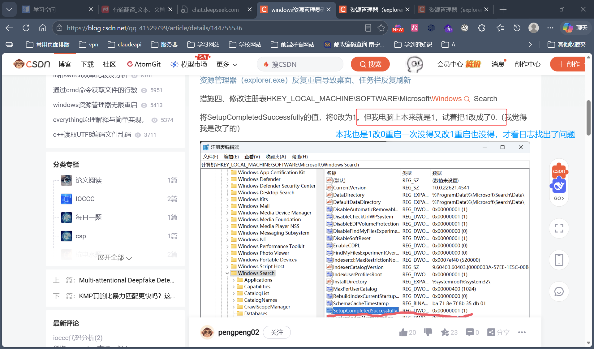Open the 博客 menu in CSDN nav

pos(65,64)
